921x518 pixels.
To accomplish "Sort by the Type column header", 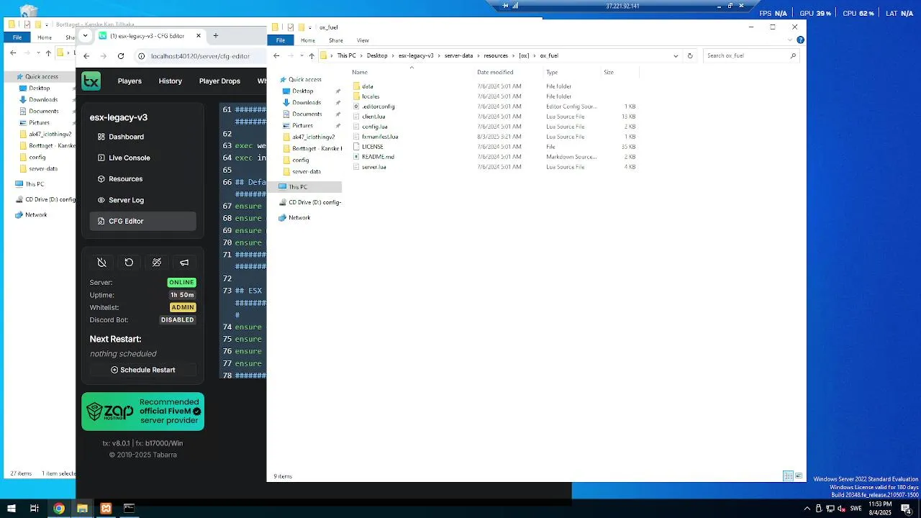I will [552, 72].
